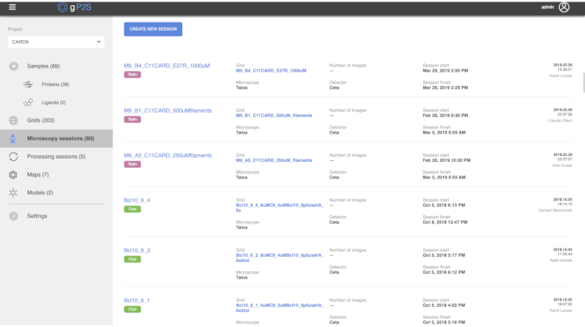Open grid link M9_B1_C11CARD_500uM_filaments
The image size is (585, 327).
(x=274, y=115)
